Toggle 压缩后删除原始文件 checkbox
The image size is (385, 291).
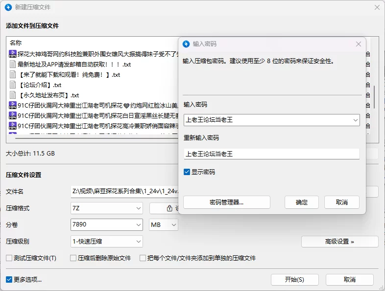tap(73, 258)
